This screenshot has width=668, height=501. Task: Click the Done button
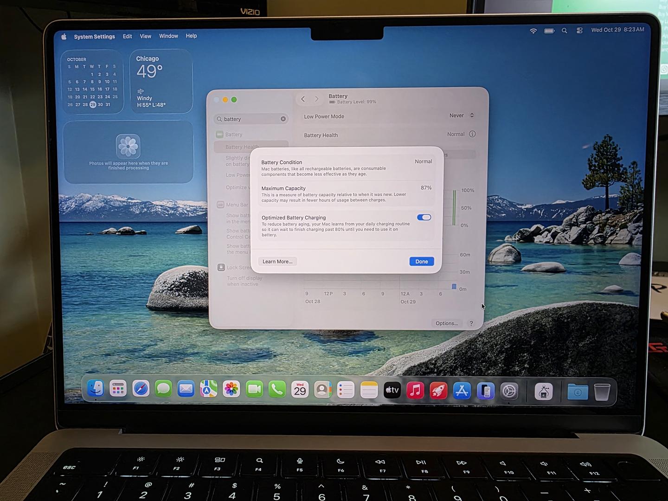coord(421,262)
